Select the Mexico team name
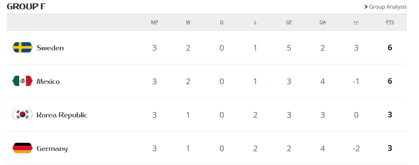 (48, 81)
